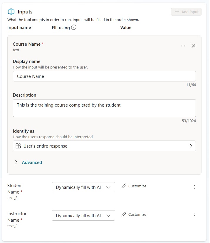Click the pencil icon for Instructor Name

click(124, 214)
